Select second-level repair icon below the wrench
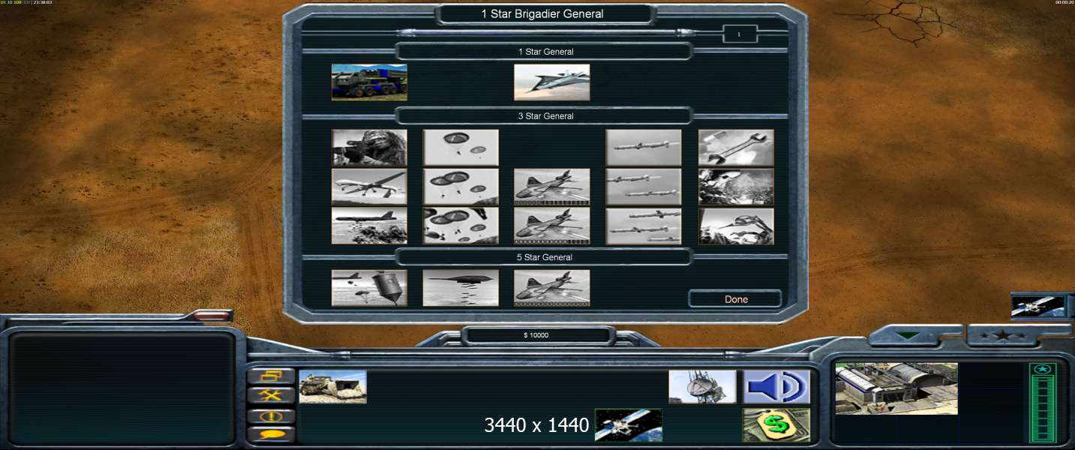1075x450 pixels. [x=736, y=187]
